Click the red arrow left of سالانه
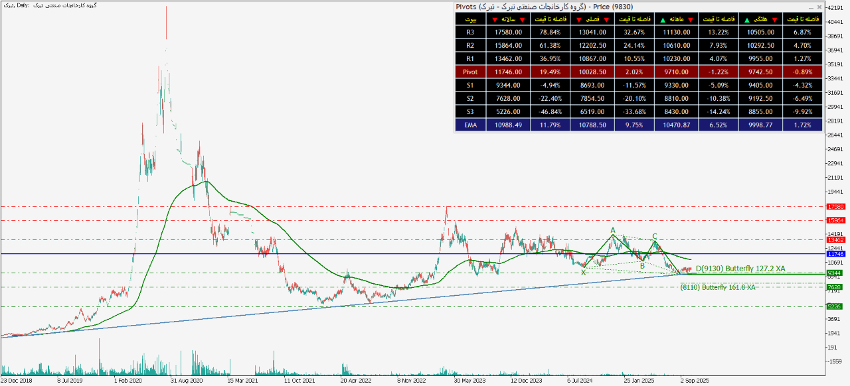 pyautogui.click(x=494, y=19)
